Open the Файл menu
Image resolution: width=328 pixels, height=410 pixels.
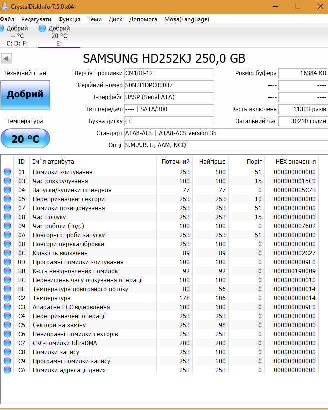tap(7, 19)
